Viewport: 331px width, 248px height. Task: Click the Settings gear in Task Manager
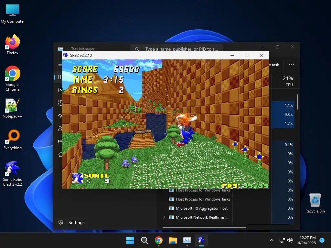(61, 222)
